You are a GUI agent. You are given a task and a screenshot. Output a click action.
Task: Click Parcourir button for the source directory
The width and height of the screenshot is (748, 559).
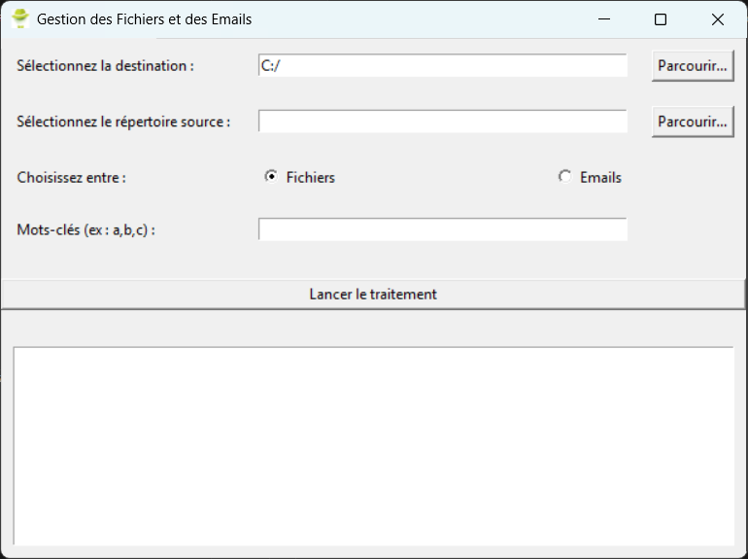693,122
